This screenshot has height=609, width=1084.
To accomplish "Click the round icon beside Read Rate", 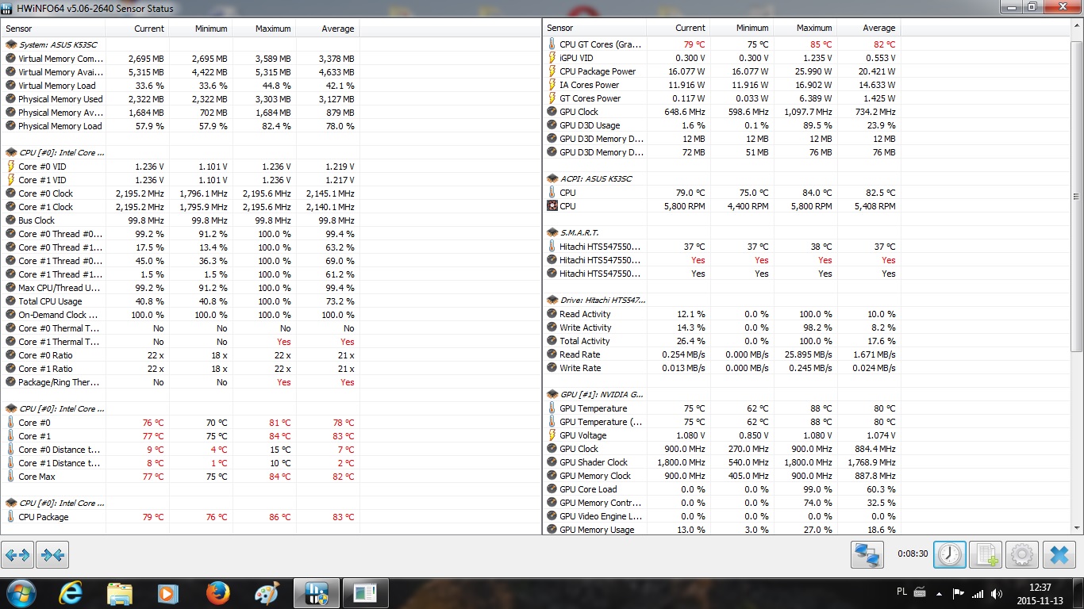I will coord(552,354).
